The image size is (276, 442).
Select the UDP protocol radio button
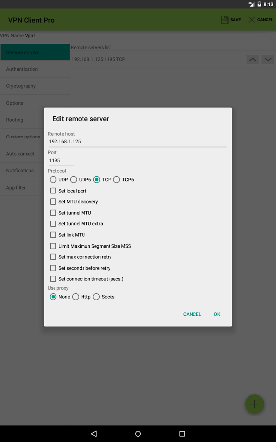coord(53,180)
